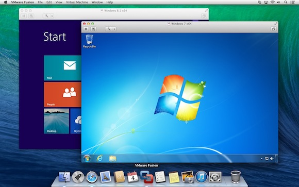Click the Windows 7 network tray icon
Screen dimensions: 299x187
(x=267, y=159)
